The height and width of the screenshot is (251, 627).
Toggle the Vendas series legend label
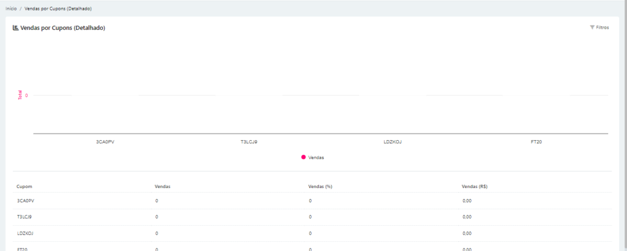tap(316, 157)
